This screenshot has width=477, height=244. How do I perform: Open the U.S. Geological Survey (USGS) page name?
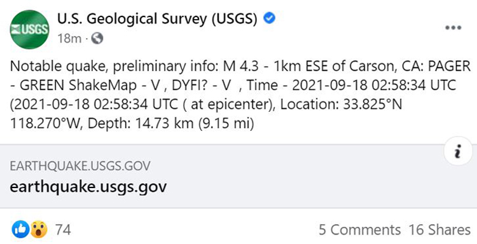(157, 19)
